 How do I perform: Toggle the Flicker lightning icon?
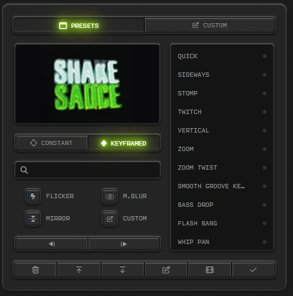point(33,196)
